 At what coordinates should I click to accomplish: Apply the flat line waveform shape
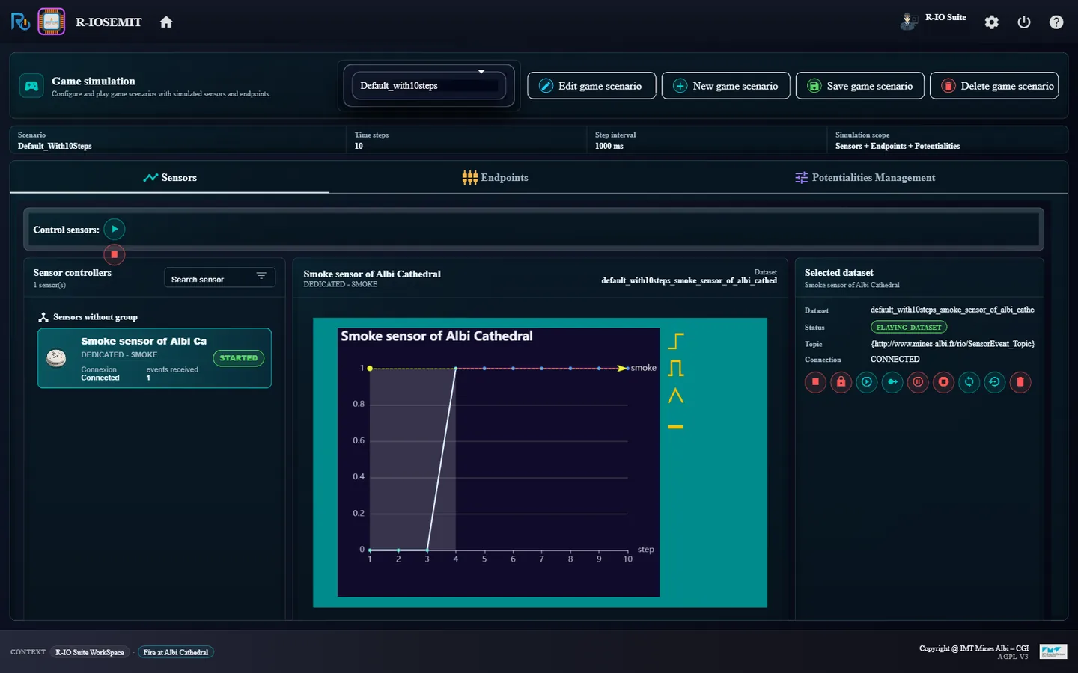pyautogui.click(x=675, y=427)
